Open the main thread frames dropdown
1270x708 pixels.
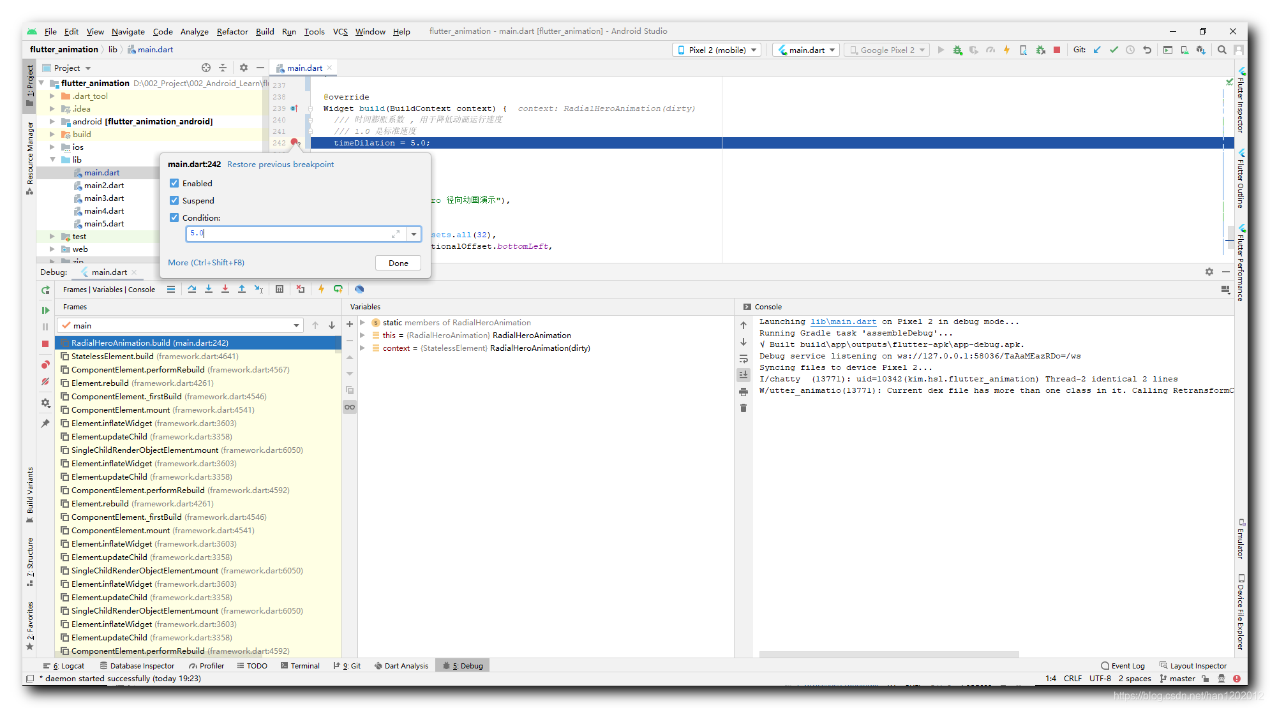tap(296, 325)
